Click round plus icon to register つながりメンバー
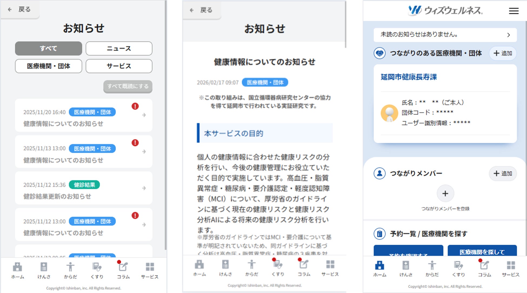 click(445, 193)
